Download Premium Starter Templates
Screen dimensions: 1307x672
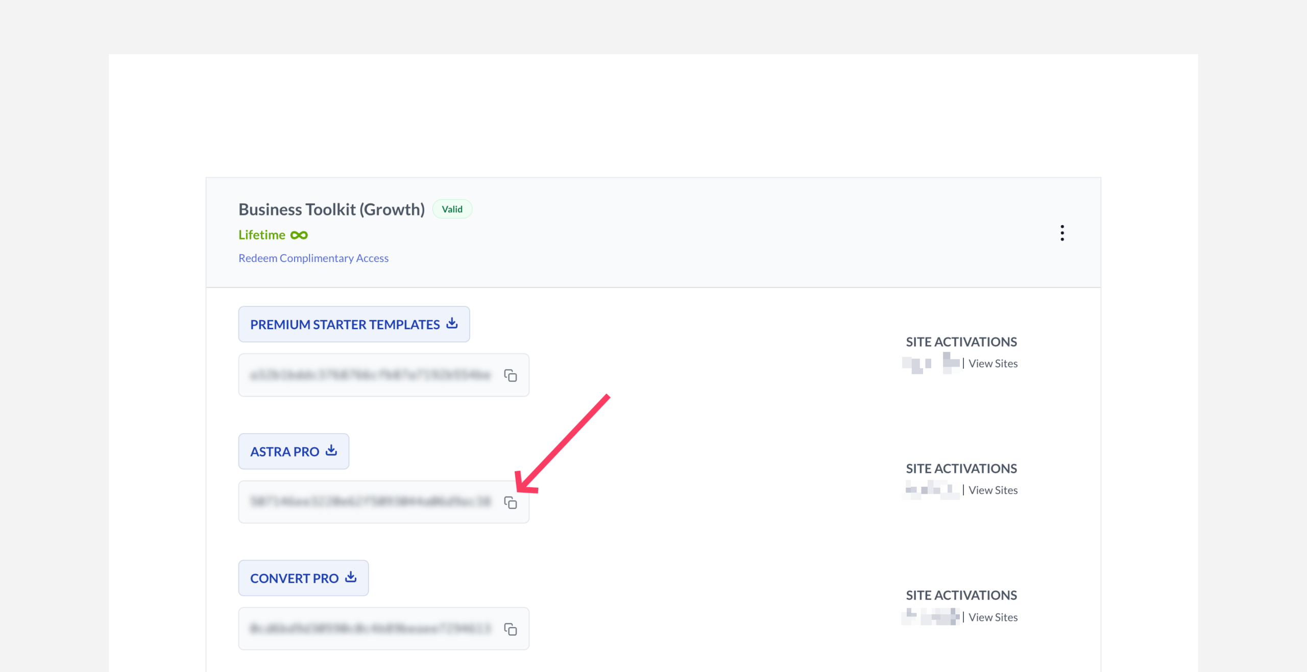click(354, 324)
